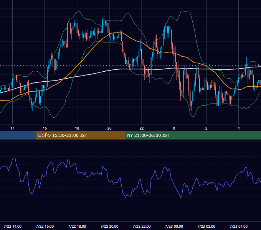Screen dimensions: 261x230
Task: Click the 22 hour label on price chart axis
Action: coord(142,128)
